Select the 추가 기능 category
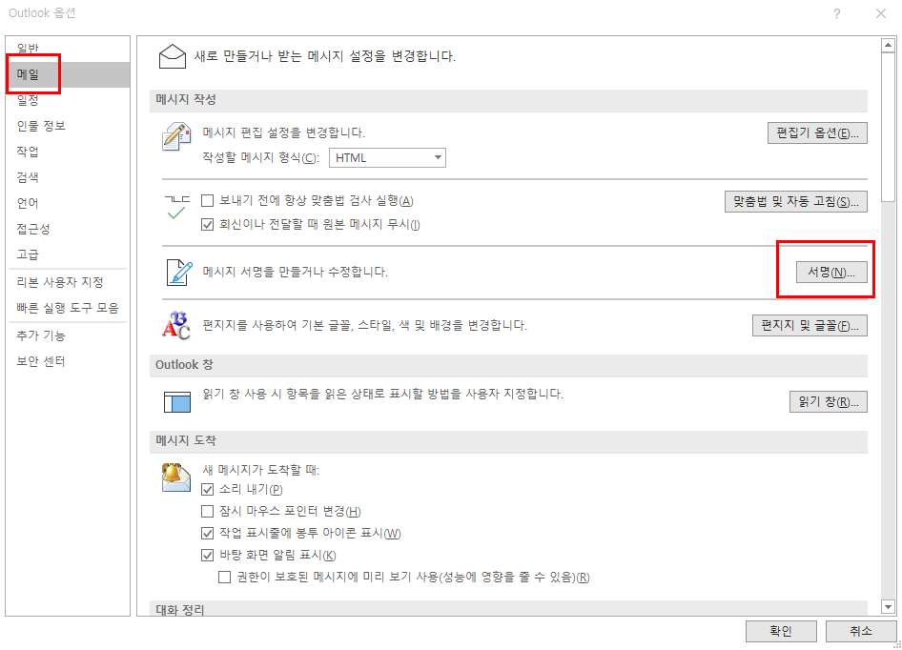 click(68, 335)
